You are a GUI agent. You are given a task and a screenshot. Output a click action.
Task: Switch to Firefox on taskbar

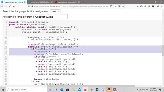(x=85, y=90)
